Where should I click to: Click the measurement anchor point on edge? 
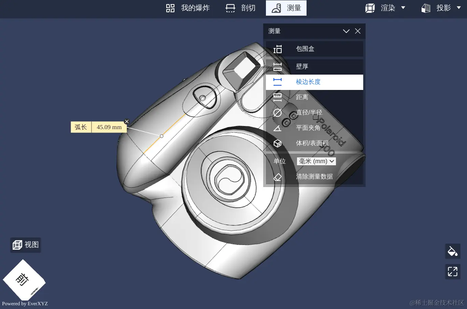pos(161,136)
